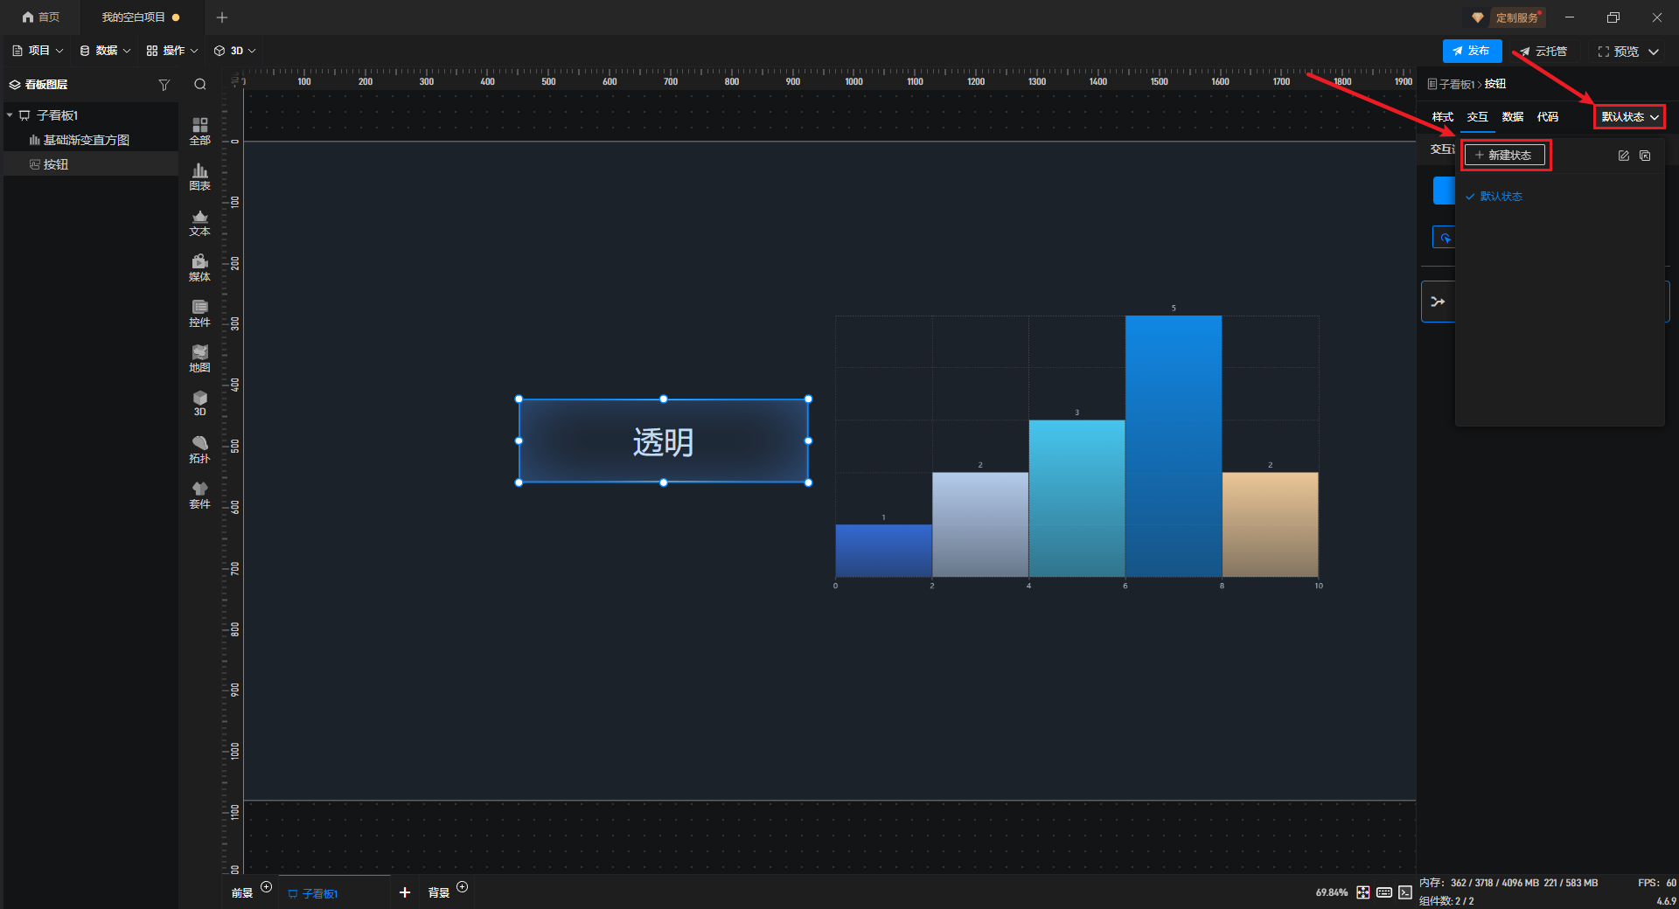Image resolution: width=1679 pixels, height=909 pixels.
Task: Click the 新建状态 new state button
Action: point(1504,156)
